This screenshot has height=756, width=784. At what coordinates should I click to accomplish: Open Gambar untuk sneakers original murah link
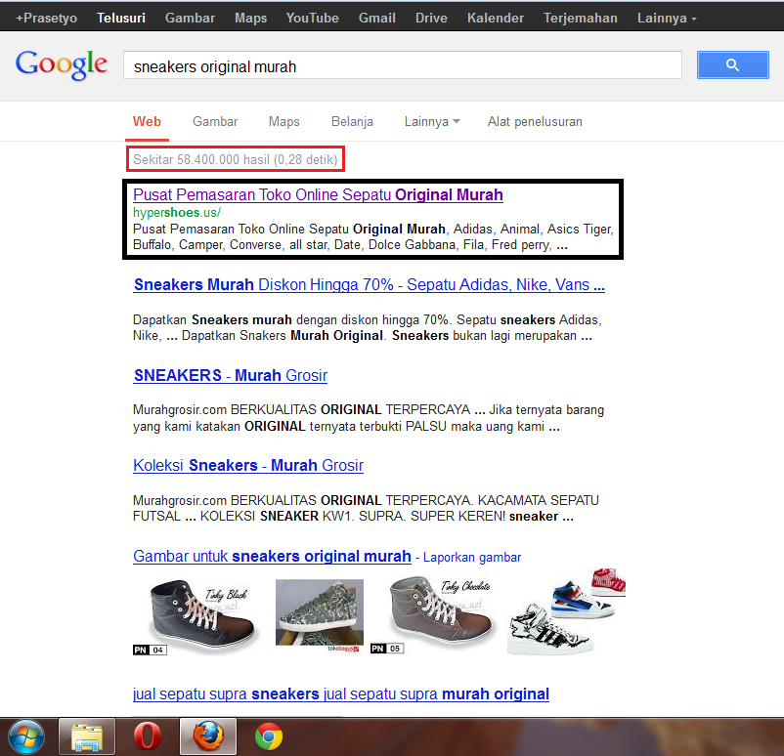(x=272, y=556)
